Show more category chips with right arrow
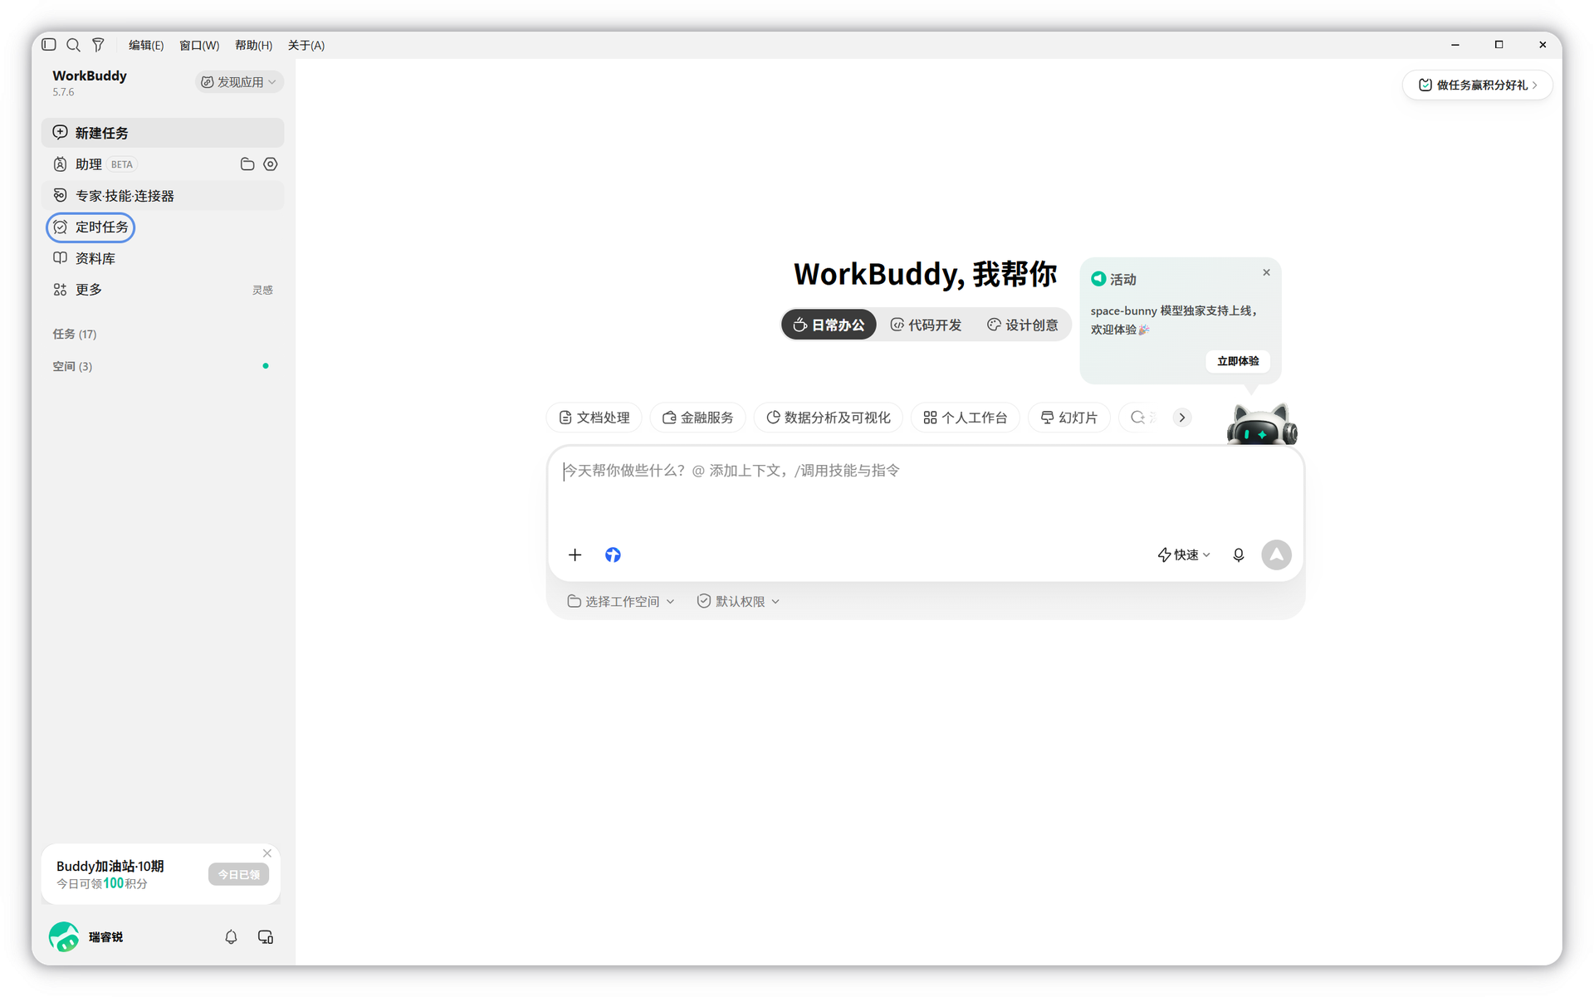The height and width of the screenshot is (997, 1594). [x=1182, y=418]
